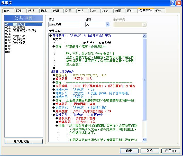The height and width of the screenshot is (156, 183).
Task: Switch to the 特技 tab
Action: coord(33,11)
